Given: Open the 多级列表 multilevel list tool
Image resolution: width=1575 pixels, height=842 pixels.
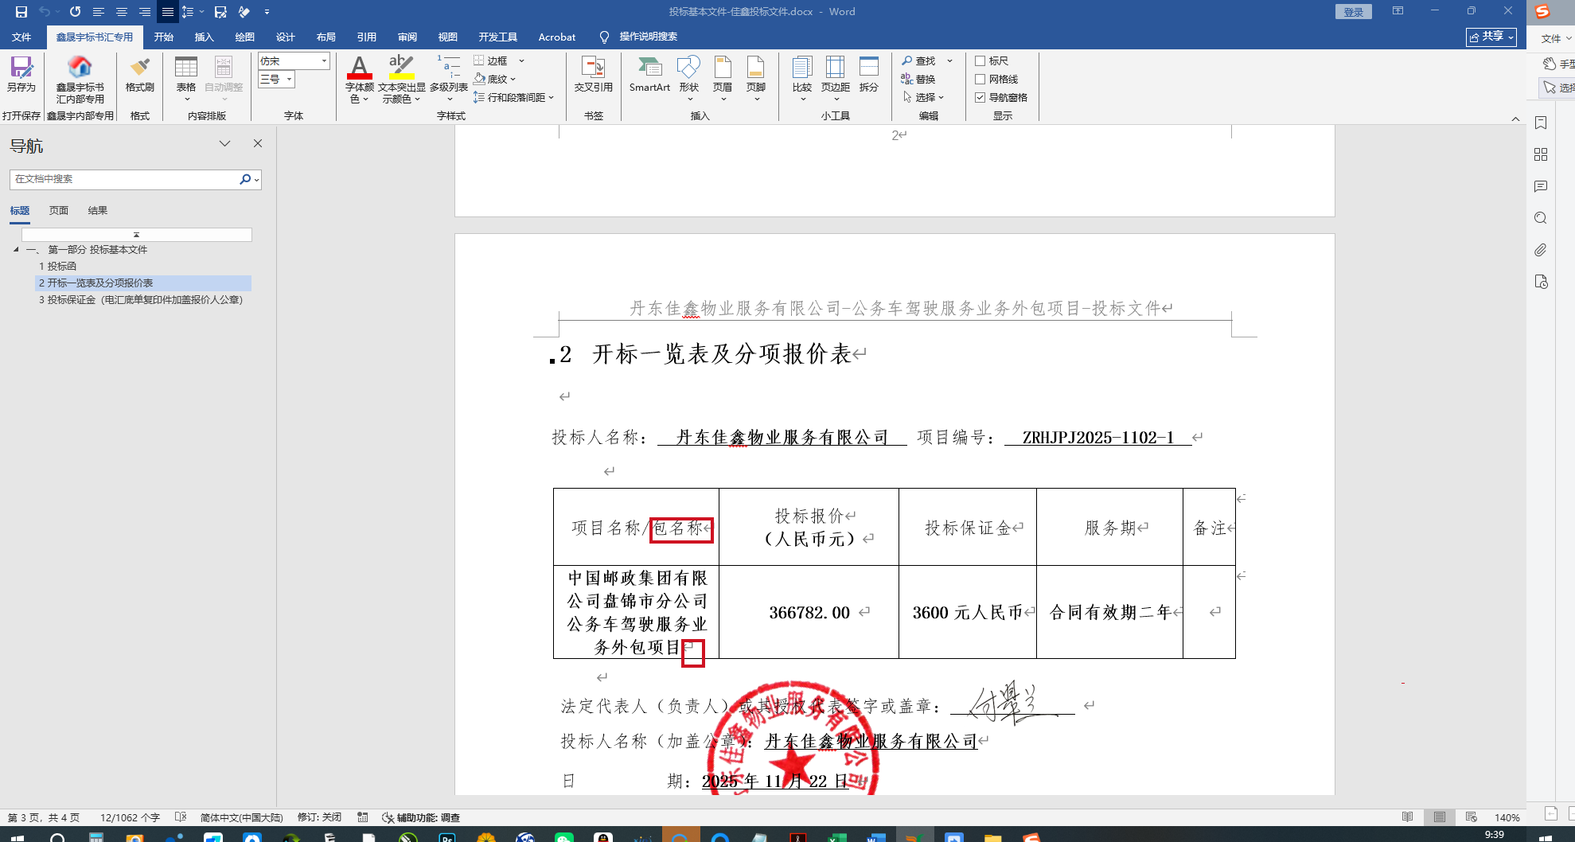Looking at the screenshot, I should click(x=449, y=78).
